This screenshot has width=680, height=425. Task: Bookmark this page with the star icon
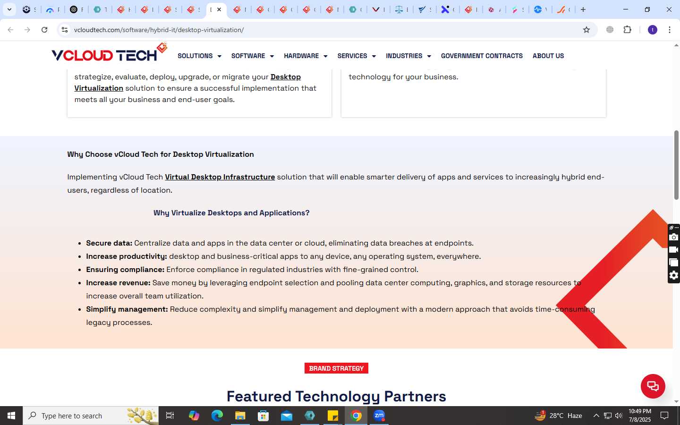pyautogui.click(x=586, y=30)
